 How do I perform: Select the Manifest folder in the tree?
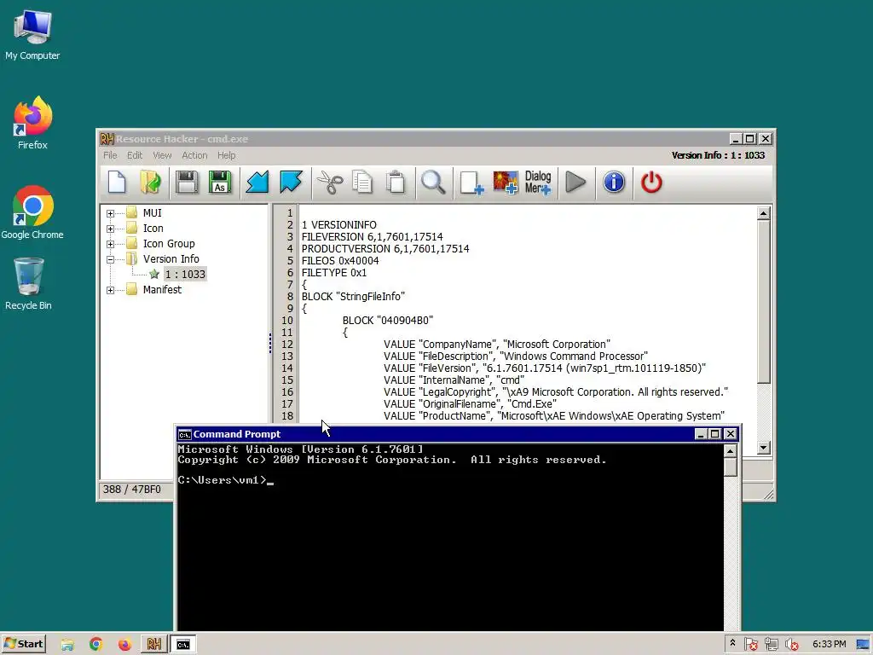[x=162, y=290]
